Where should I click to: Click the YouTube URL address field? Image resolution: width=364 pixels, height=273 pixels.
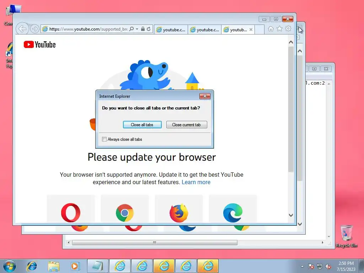[88, 29]
